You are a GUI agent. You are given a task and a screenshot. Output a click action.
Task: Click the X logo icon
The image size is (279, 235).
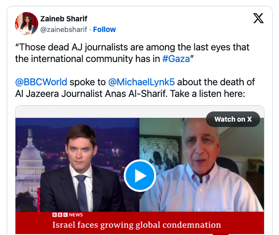pos(258,18)
